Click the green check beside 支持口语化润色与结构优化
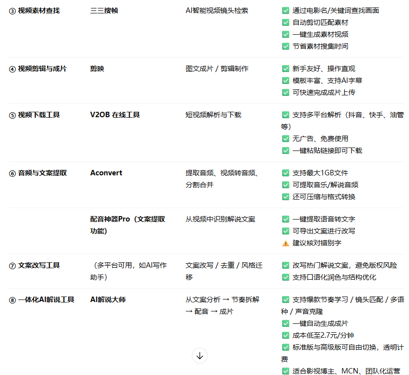This screenshot has height=375, width=409. 286,277
